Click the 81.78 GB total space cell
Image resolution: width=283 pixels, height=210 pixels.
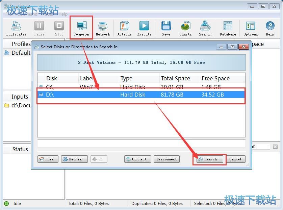(x=172, y=95)
